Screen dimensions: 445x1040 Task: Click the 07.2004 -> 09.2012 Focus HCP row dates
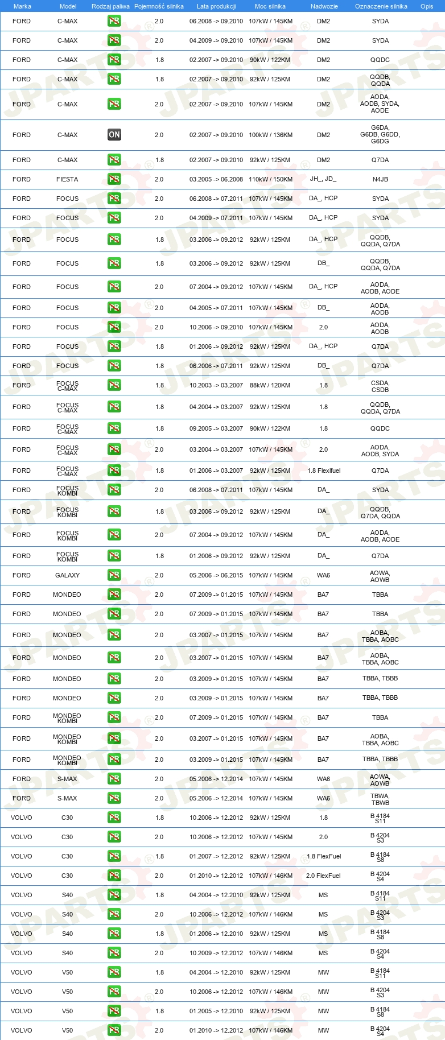point(216,287)
